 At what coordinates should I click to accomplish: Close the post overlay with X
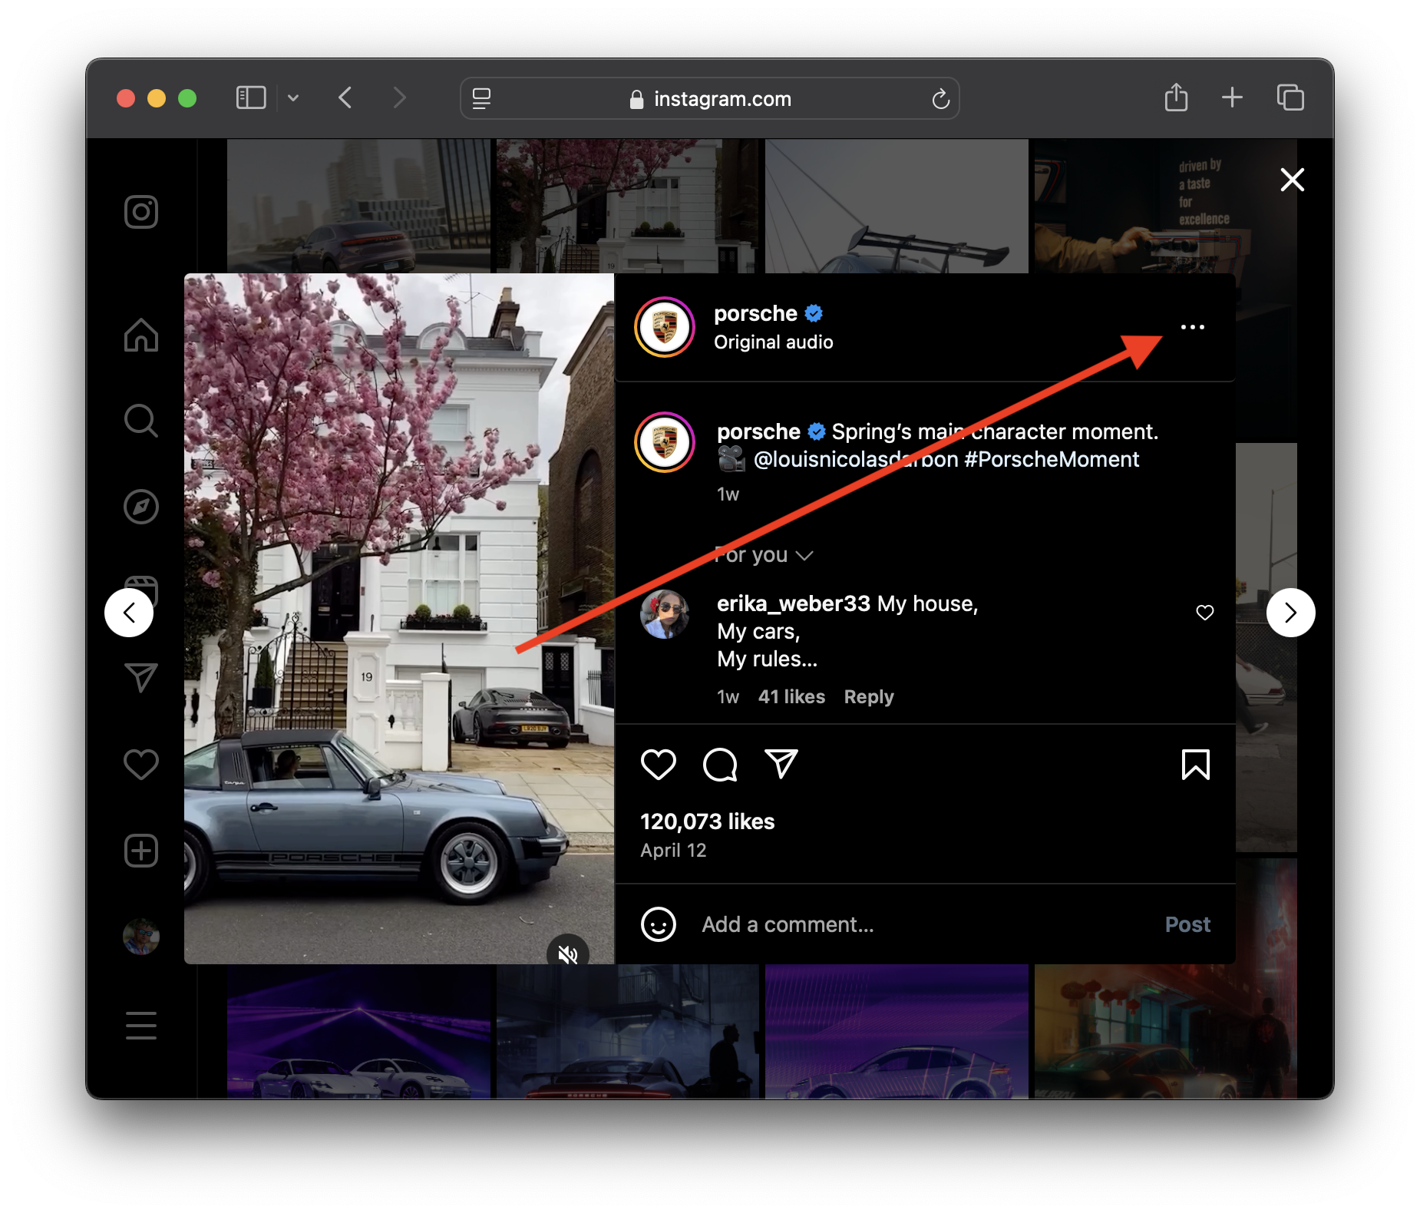coord(1293,180)
